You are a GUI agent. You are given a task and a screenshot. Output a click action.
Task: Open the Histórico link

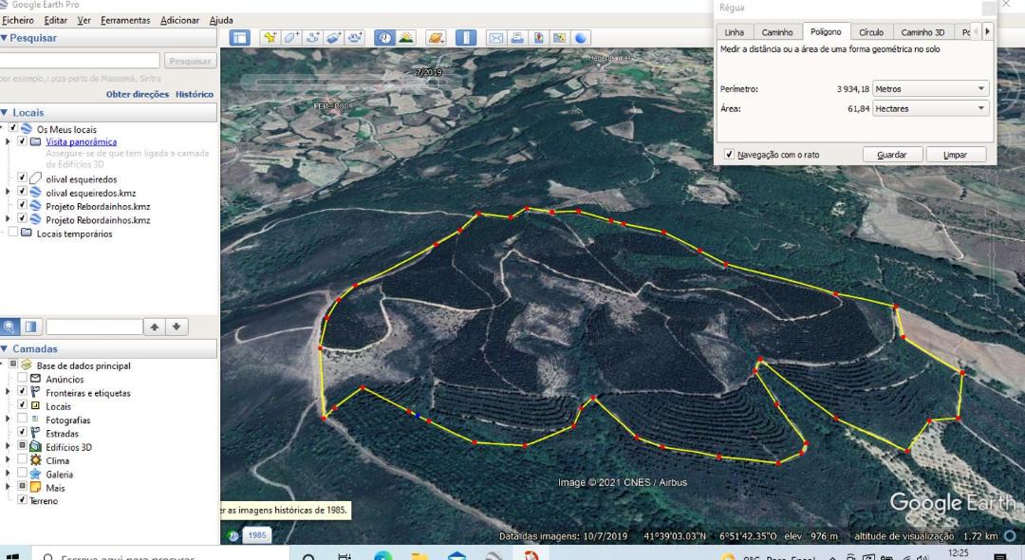point(195,94)
